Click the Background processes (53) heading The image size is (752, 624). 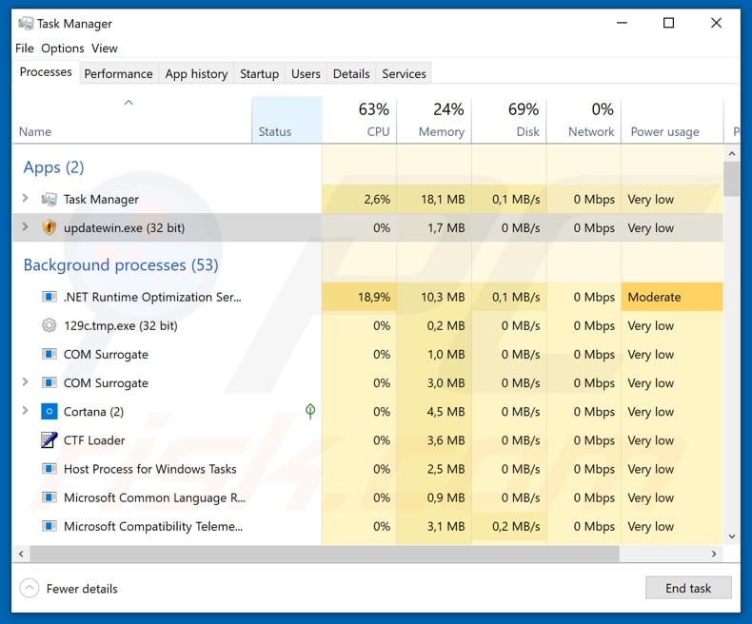pos(121,265)
